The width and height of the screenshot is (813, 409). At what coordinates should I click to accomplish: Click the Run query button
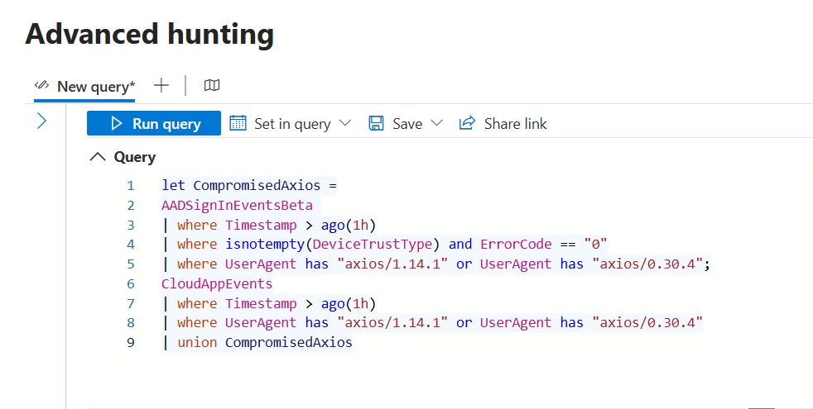pyautogui.click(x=154, y=123)
